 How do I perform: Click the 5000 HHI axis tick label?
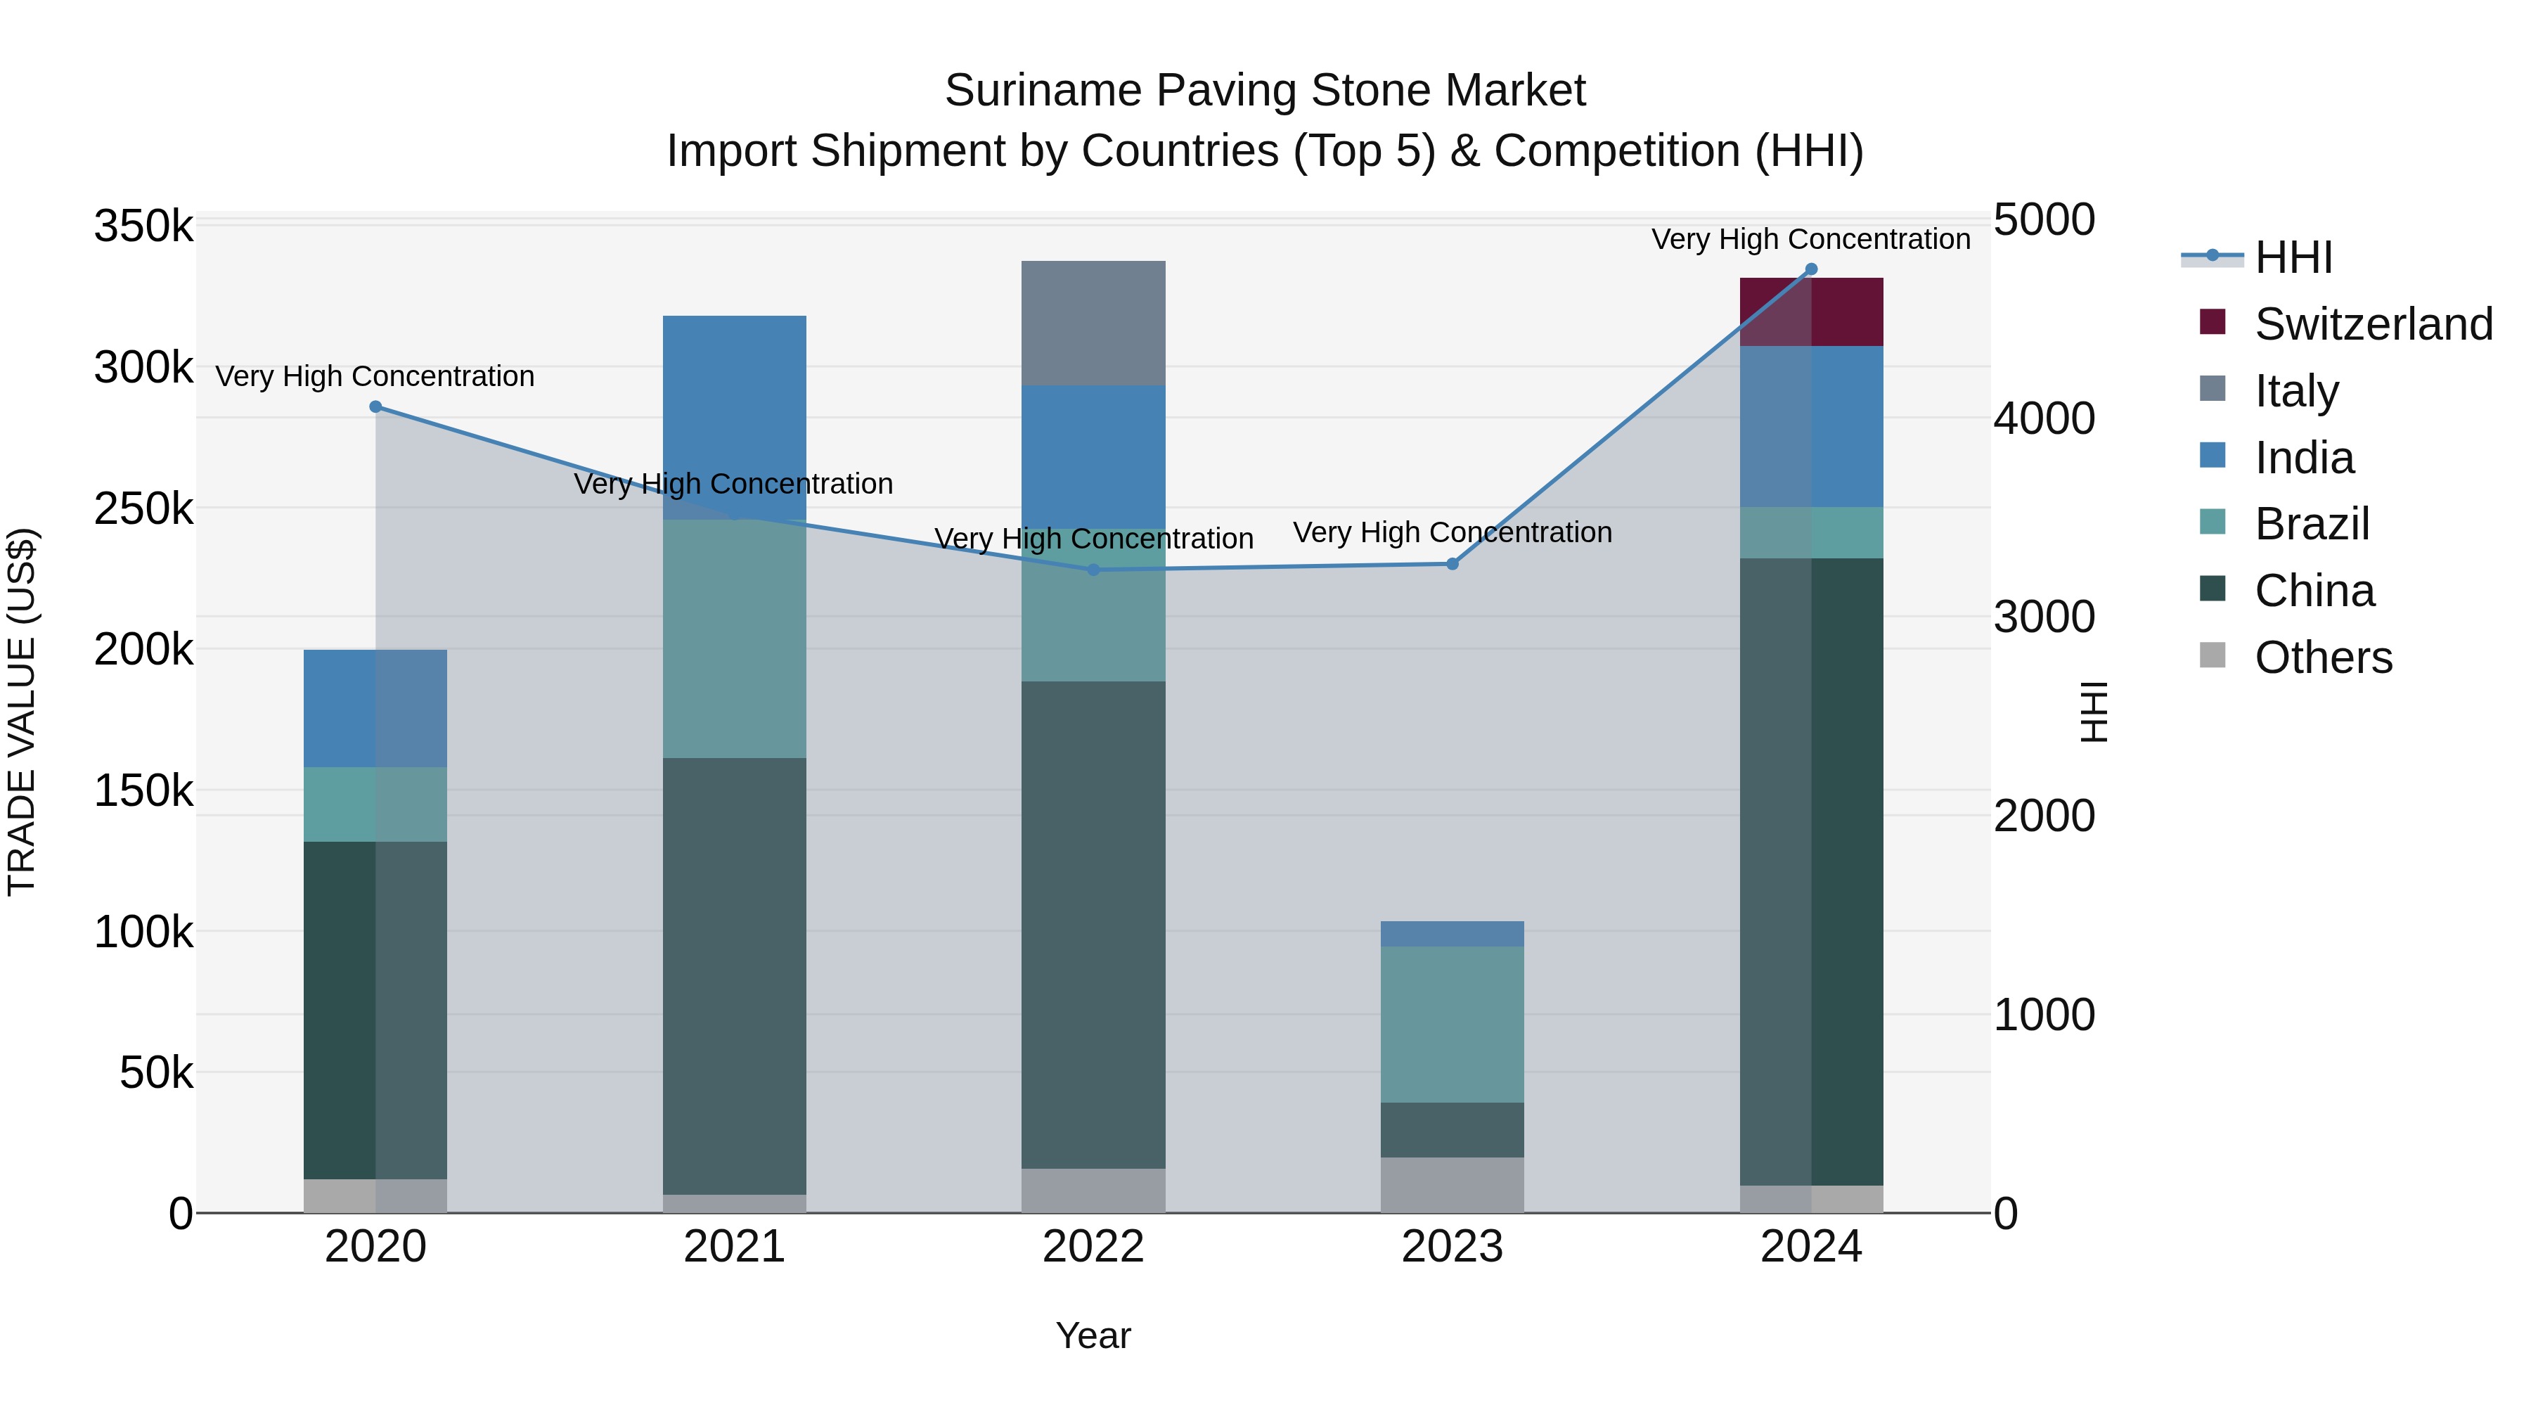point(2044,220)
